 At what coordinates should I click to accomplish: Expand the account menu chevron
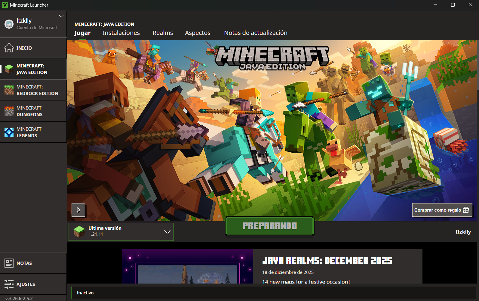point(61,16)
